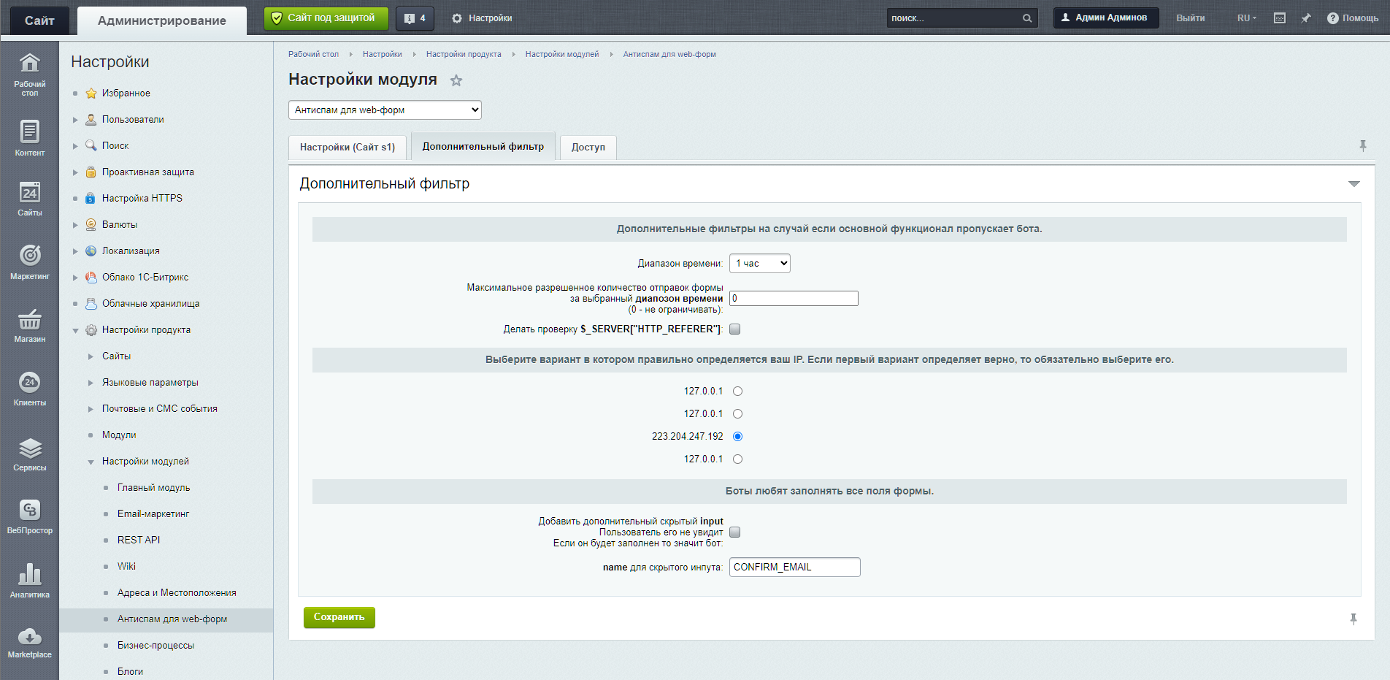Click the maximum form submissions input field

[x=794, y=298]
